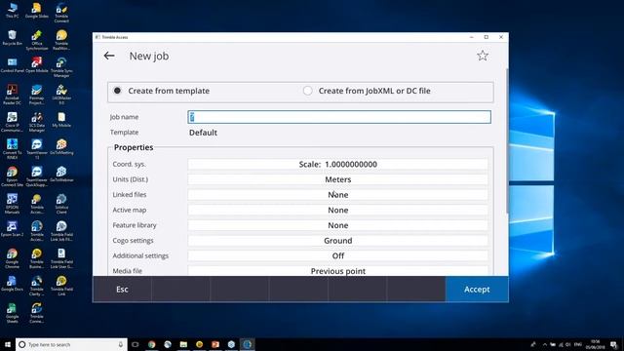Open Trimble Sync Manager desktop shortcut
Image resolution: width=624 pixels, height=351 pixels.
point(61,67)
